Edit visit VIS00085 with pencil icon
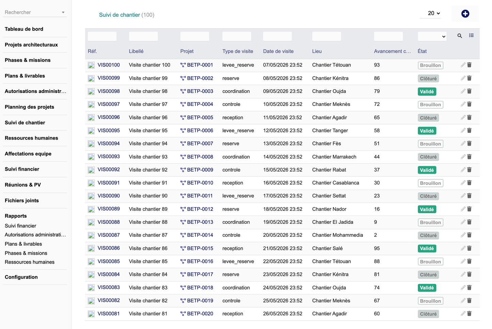492x329 pixels. [x=463, y=261]
